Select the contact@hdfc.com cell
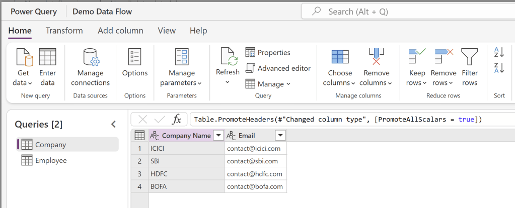This screenshot has width=515, height=208. pos(255,173)
